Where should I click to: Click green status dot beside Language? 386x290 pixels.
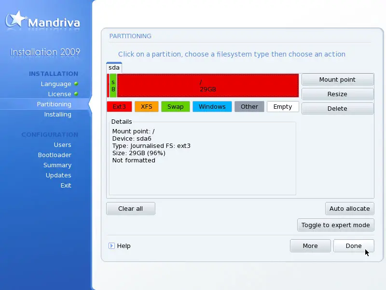tap(76, 84)
